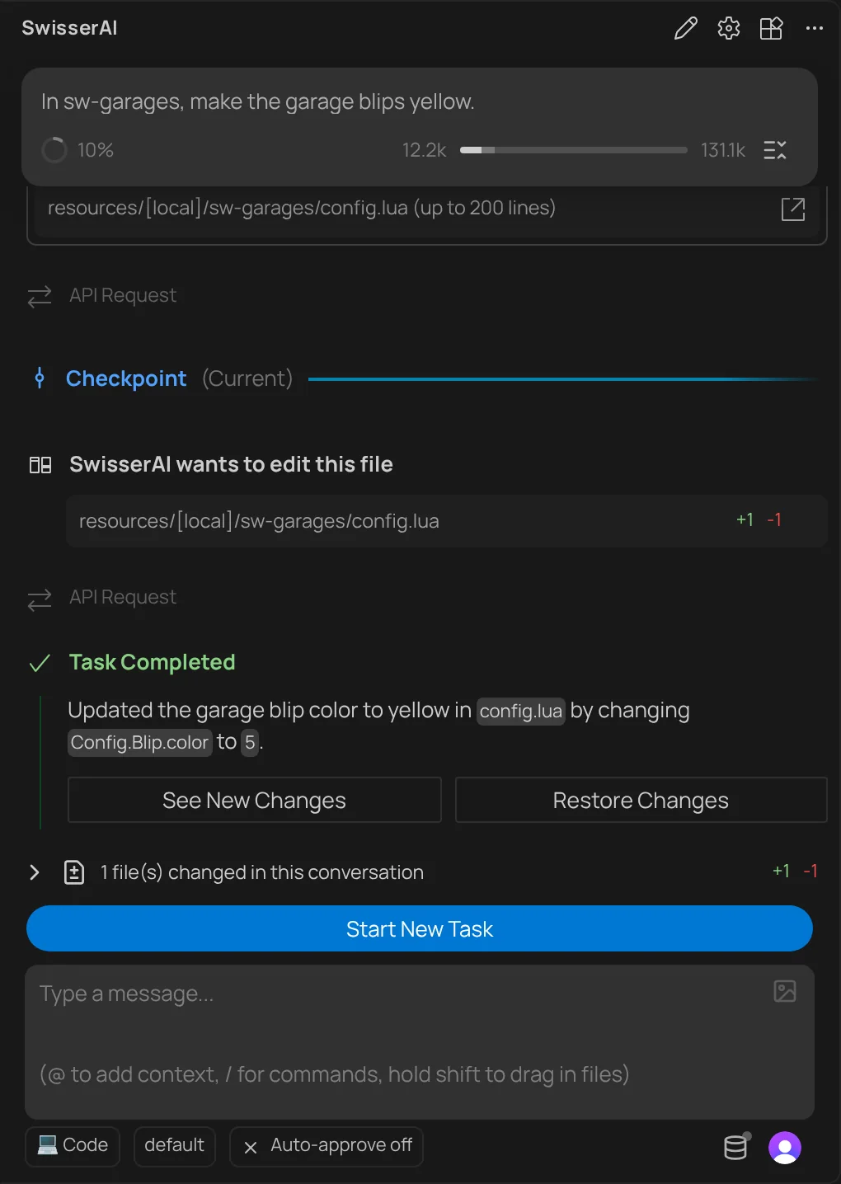Click 'SwisserAI wants to edit this file' heading
841x1184 pixels.
(231, 464)
